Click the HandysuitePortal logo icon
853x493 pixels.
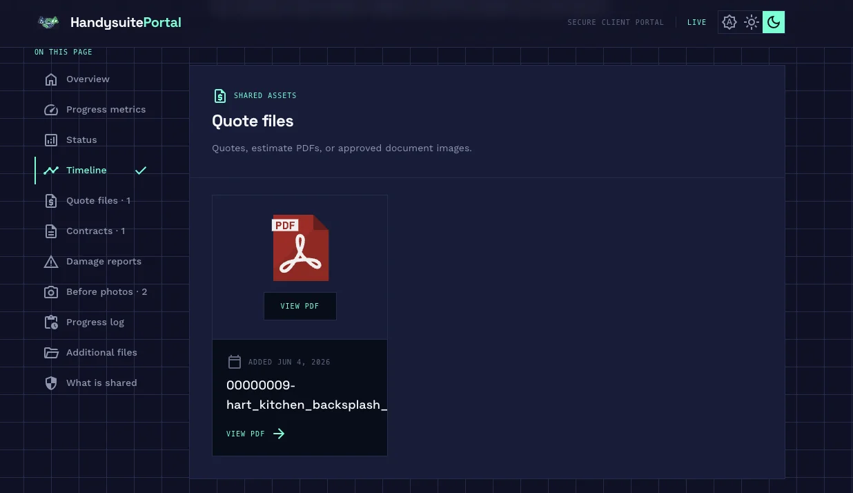pyautogui.click(x=48, y=22)
